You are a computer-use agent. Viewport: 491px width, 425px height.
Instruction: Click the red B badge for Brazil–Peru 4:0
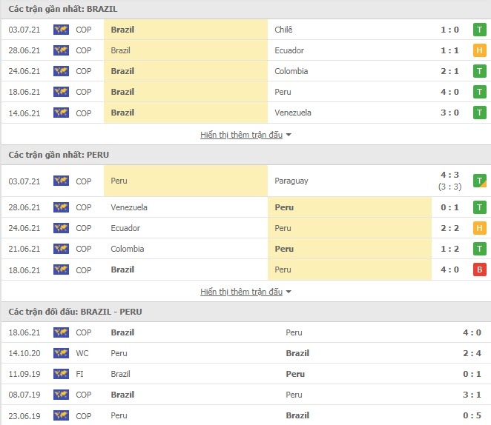click(x=479, y=270)
